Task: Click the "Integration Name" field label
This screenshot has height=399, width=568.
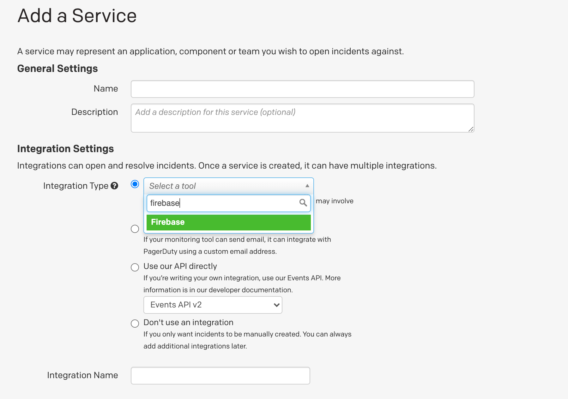Action: 82,375
